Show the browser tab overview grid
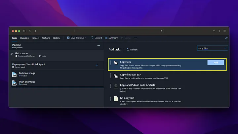This screenshot has height=134, width=238. (x=225, y=31)
